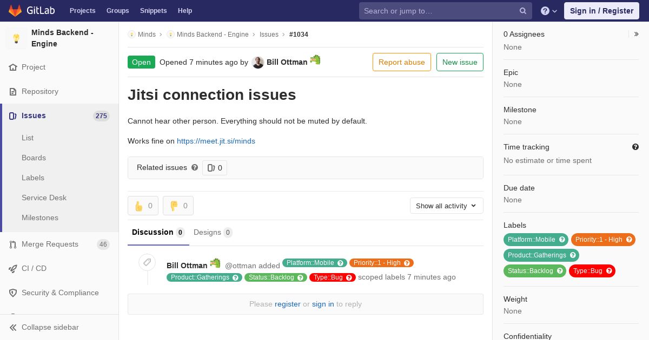649x340 pixels.
Task: Click help icon on sidebar Type::Bug label
Action: pos(609,271)
